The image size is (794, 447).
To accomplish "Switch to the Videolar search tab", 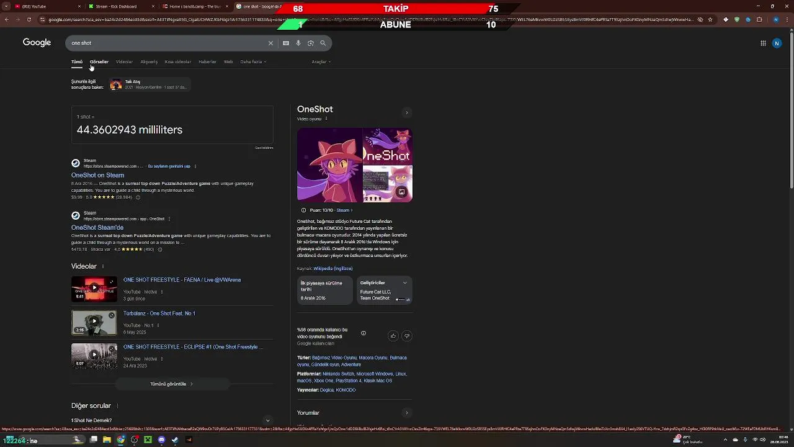I will point(124,62).
